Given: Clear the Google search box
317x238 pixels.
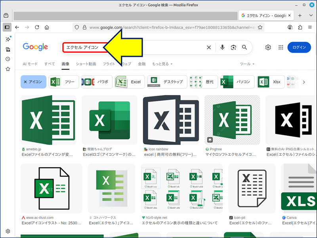Looking at the screenshot, I should click(209, 47).
